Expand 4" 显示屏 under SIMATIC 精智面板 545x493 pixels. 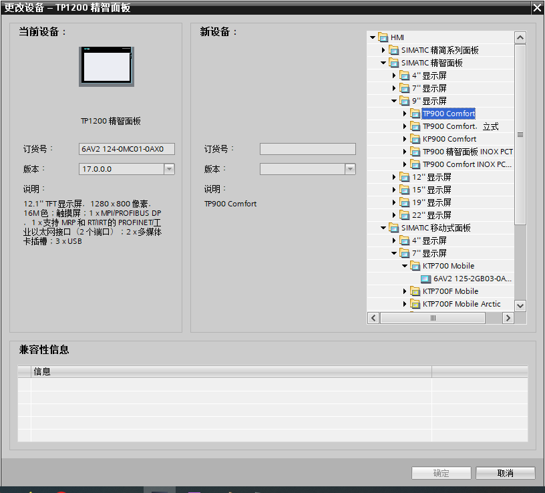(394, 75)
